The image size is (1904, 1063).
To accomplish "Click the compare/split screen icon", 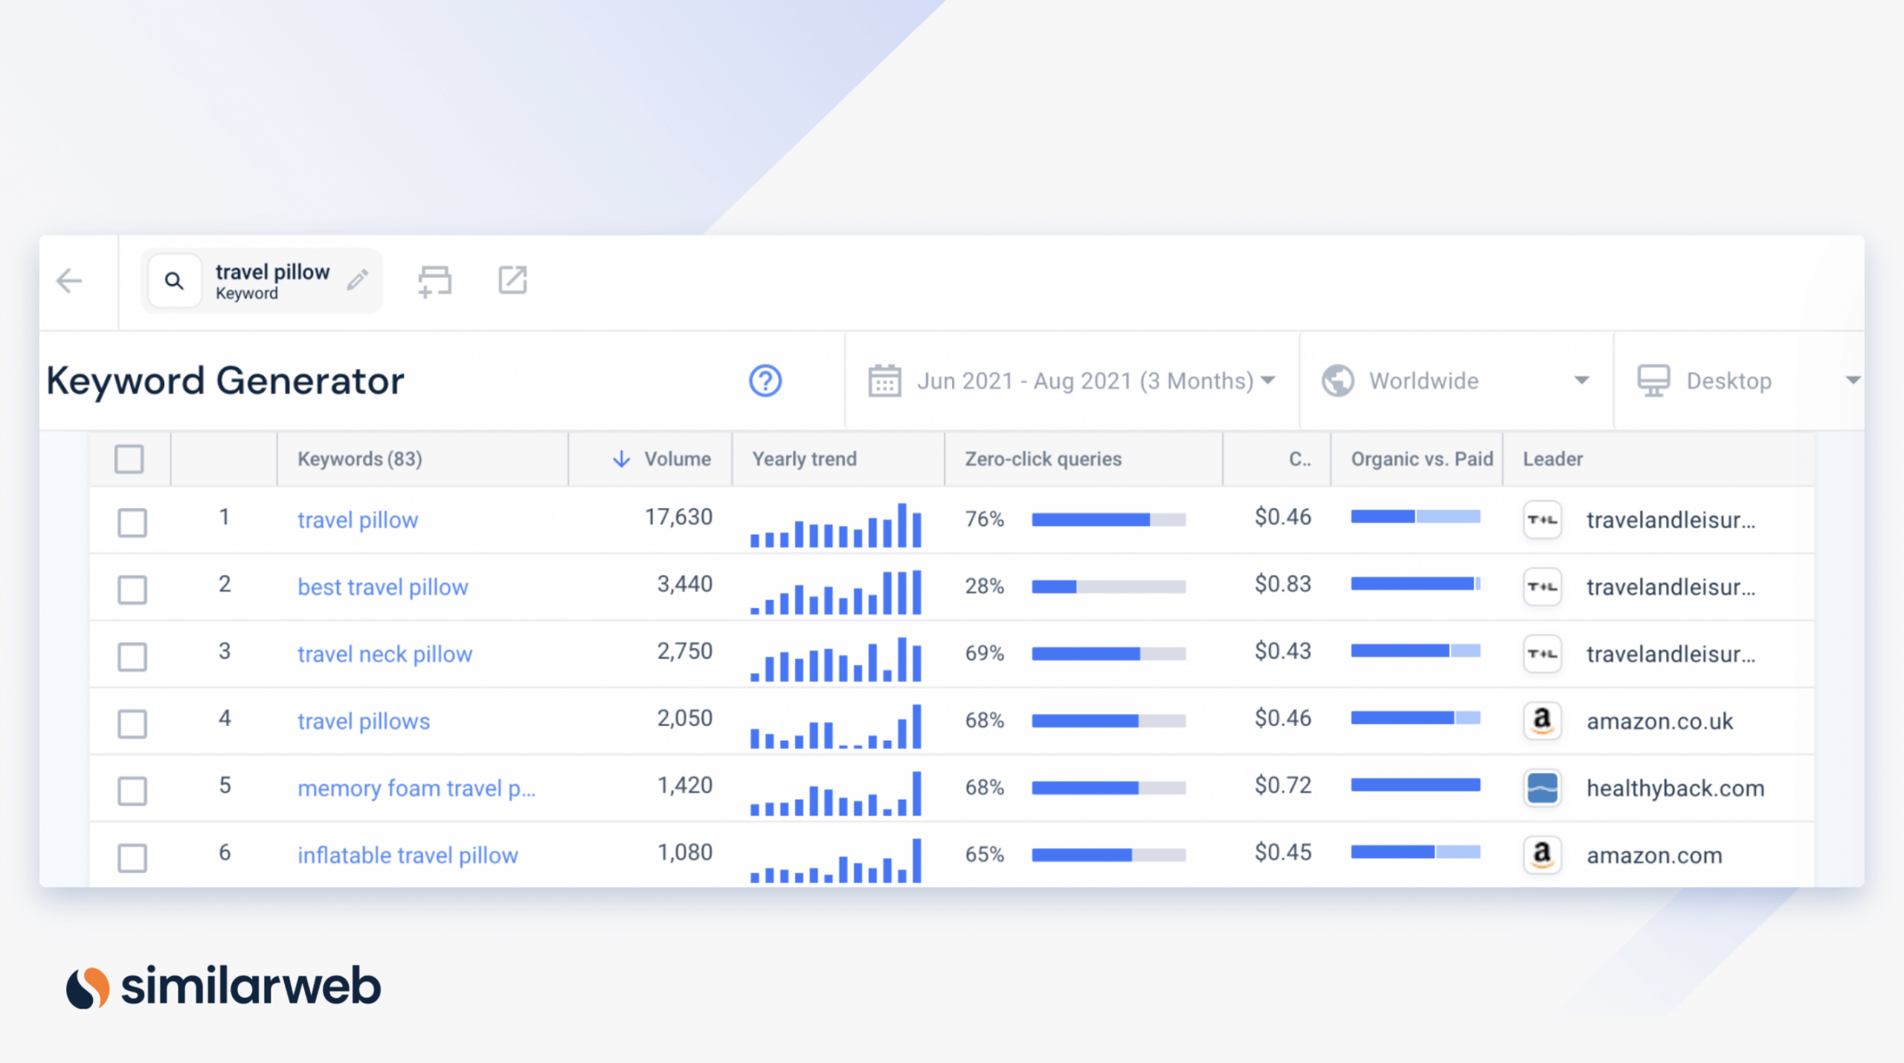I will click(434, 280).
